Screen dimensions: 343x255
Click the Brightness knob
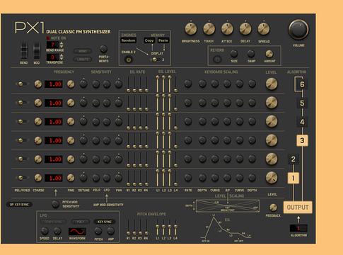pyautogui.click(x=191, y=28)
